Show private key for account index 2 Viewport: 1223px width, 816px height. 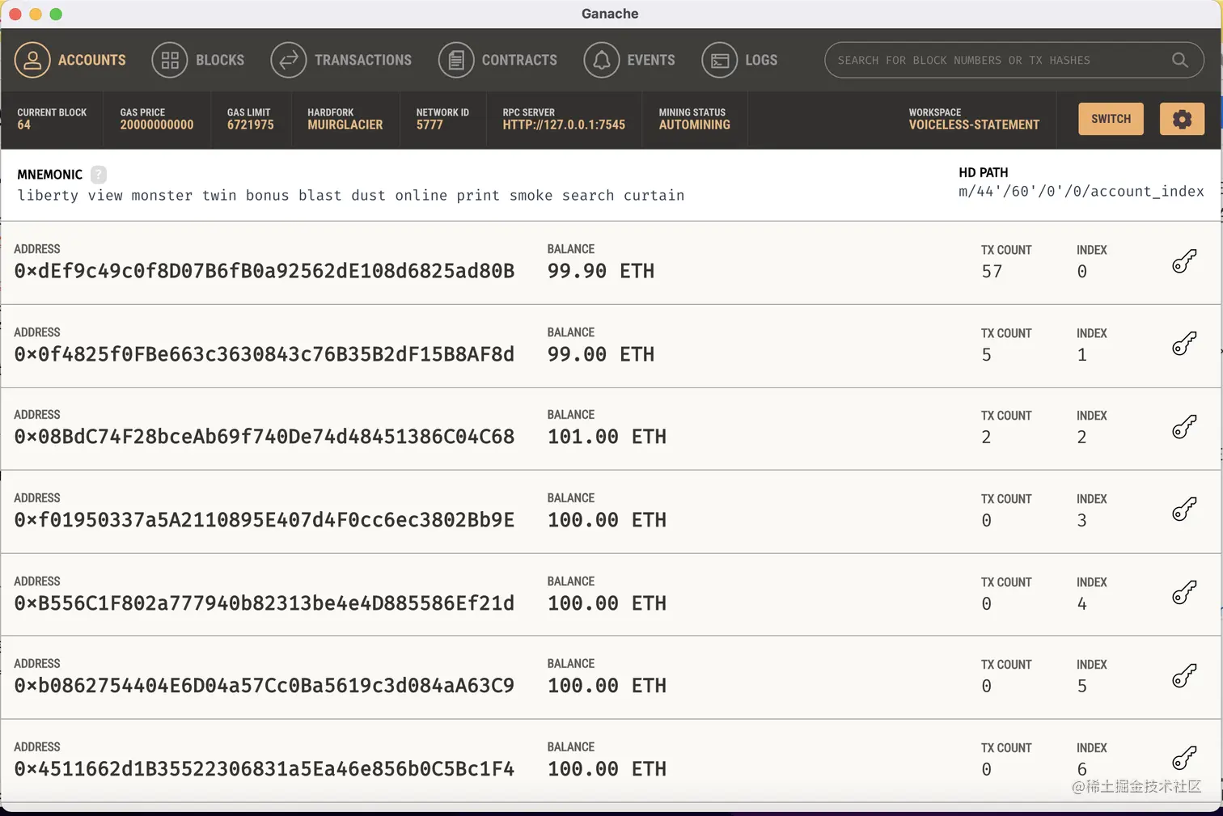pos(1184,426)
